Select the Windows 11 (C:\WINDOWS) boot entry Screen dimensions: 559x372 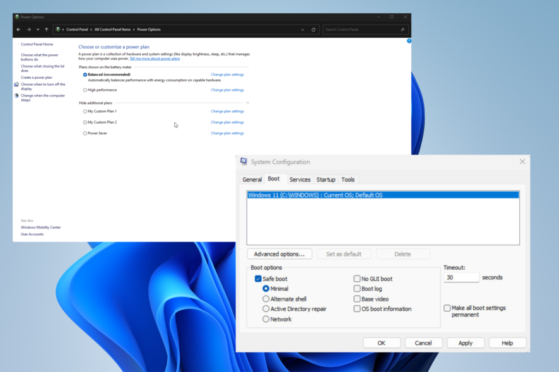click(383, 195)
